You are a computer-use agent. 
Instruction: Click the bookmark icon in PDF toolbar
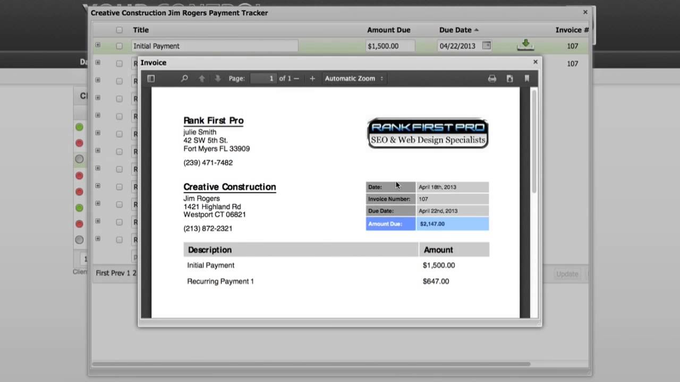[527, 79]
